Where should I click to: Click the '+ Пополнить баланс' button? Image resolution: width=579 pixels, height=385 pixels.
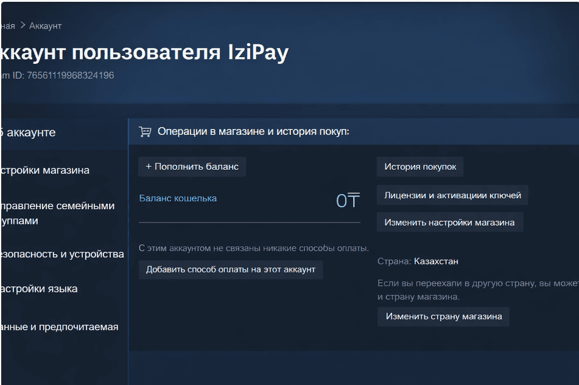tap(192, 167)
